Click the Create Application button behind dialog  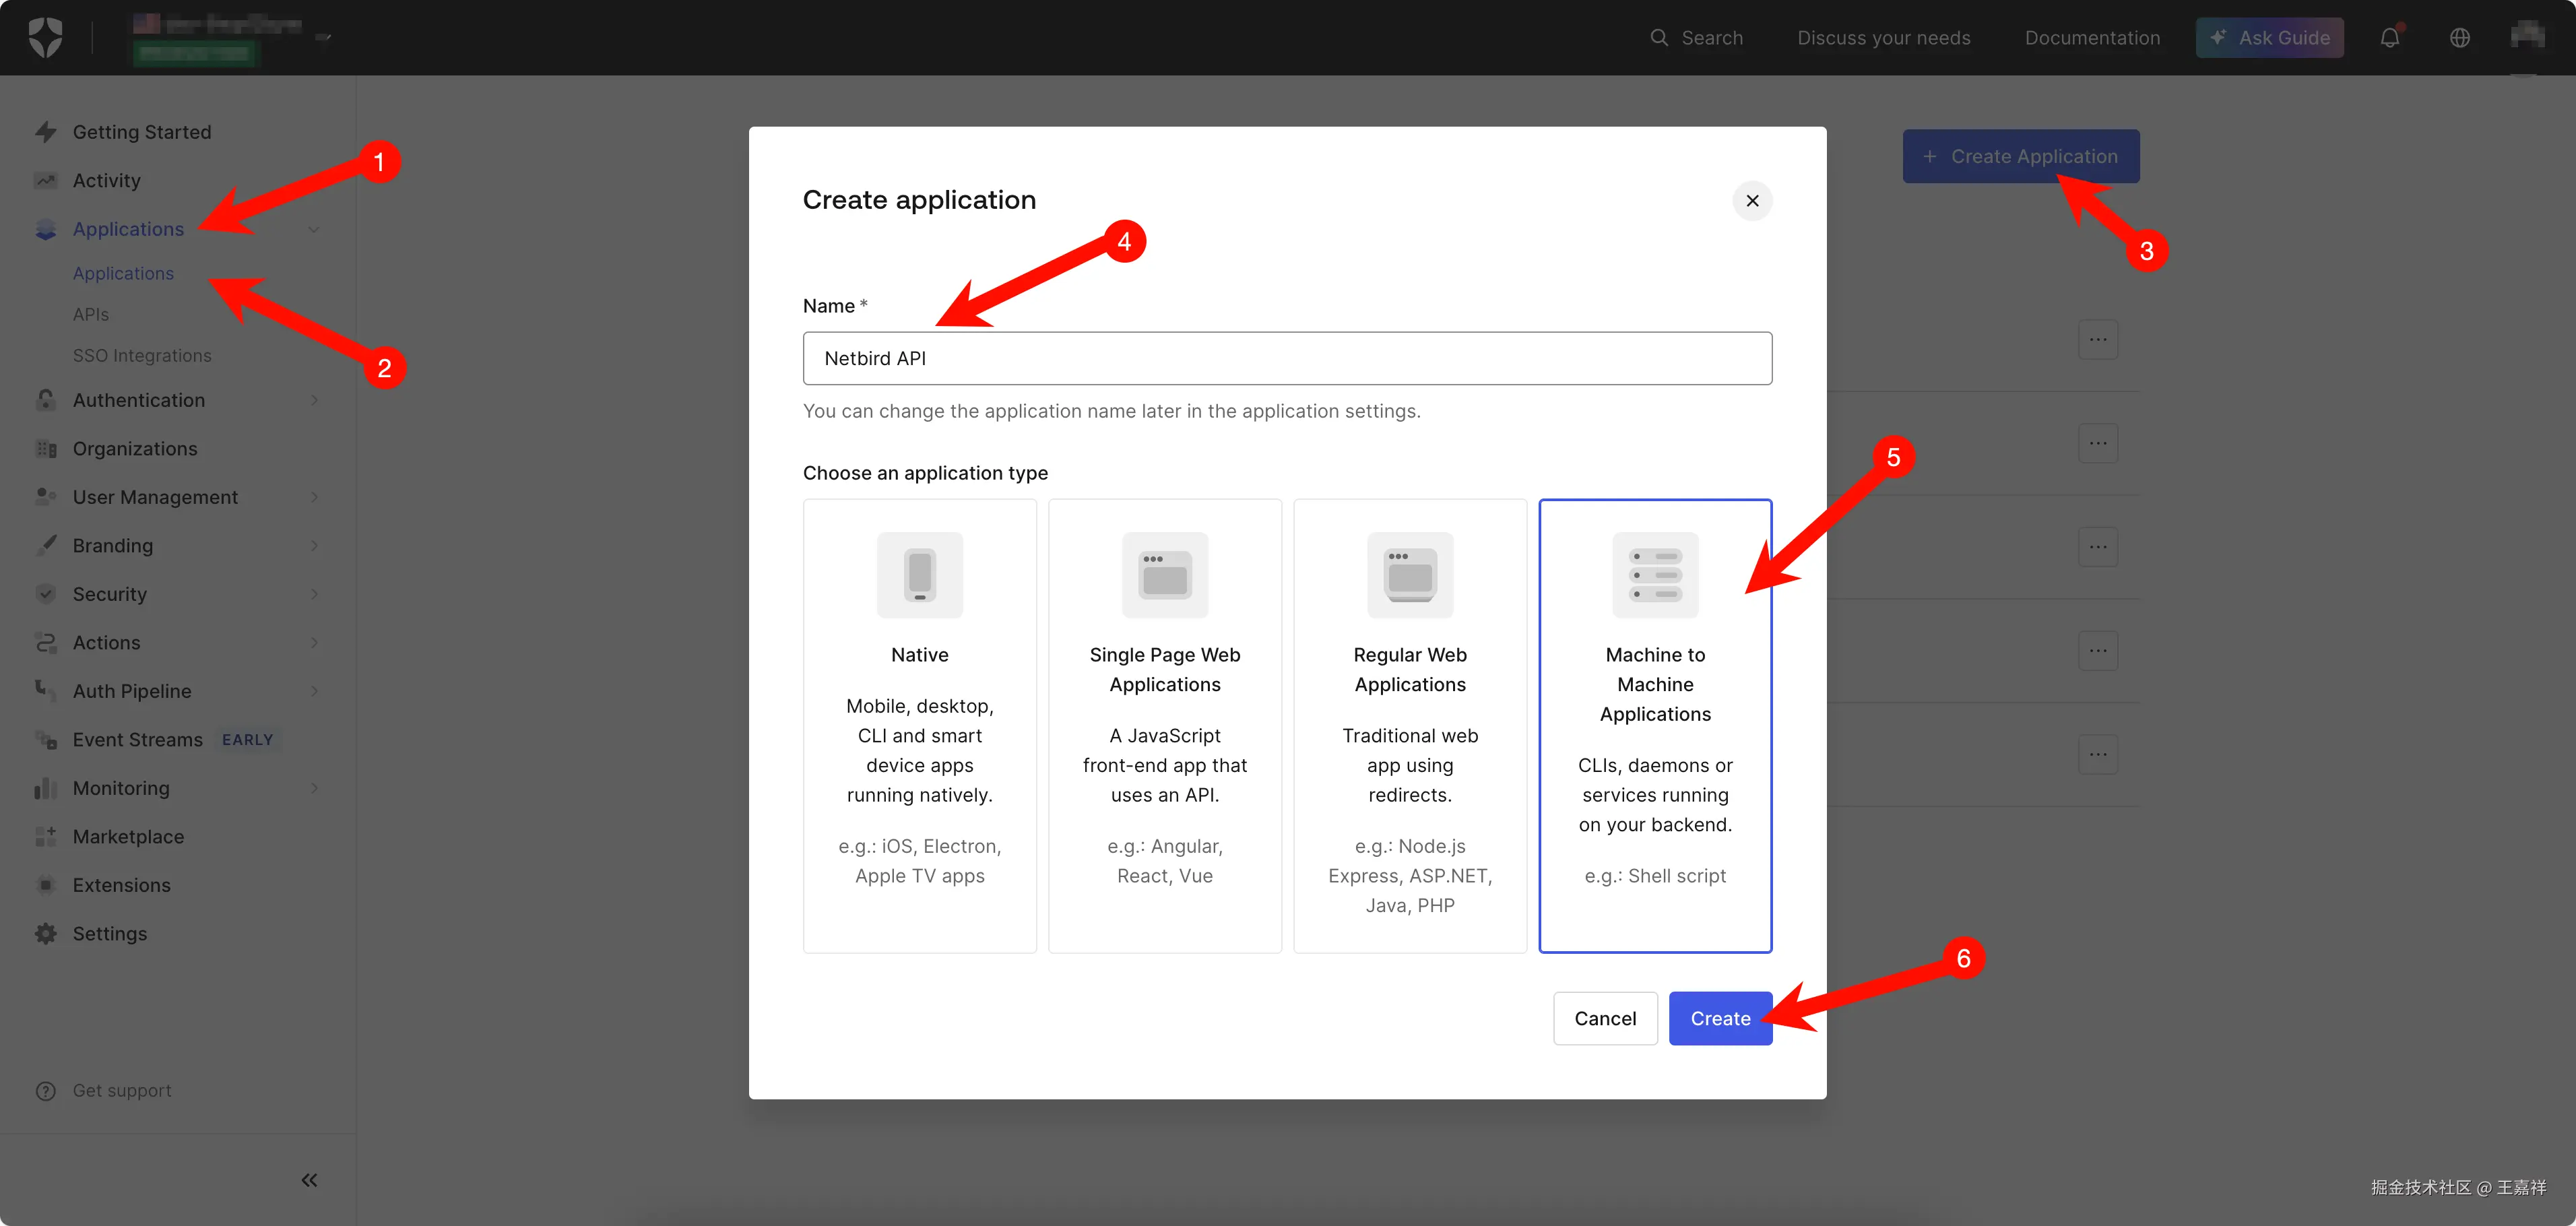pyautogui.click(x=2020, y=156)
